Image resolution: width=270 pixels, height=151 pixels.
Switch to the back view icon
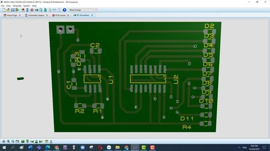[36, 141]
